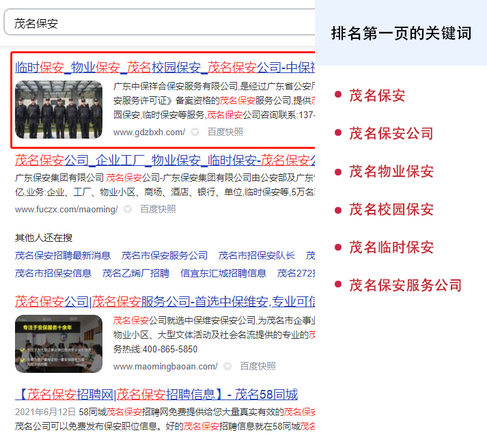
Task: Open 百度快照 for the fuczx.com result
Action: (x=158, y=210)
